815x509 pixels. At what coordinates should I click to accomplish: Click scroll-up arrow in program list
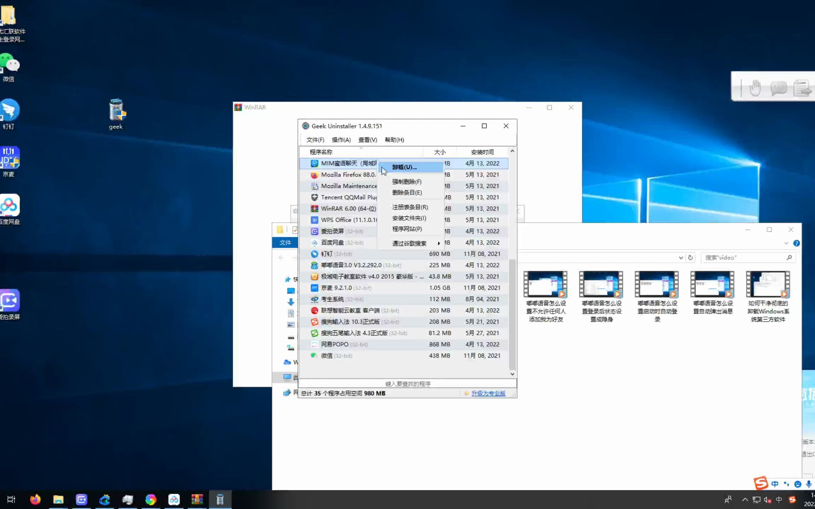[512, 151]
